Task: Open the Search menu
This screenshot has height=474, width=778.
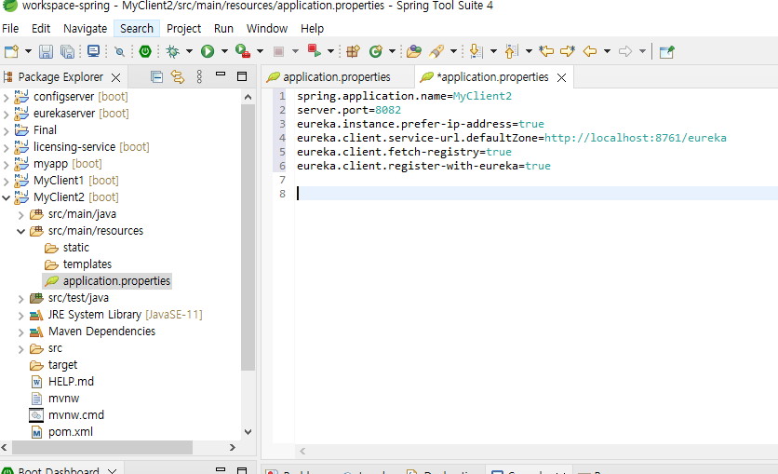Action: coord(137,28)
